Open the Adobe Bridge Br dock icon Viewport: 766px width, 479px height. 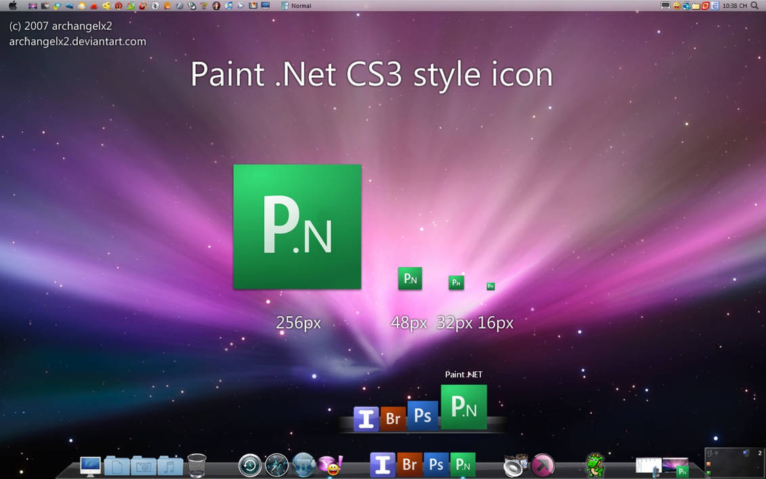click(409, 465)
